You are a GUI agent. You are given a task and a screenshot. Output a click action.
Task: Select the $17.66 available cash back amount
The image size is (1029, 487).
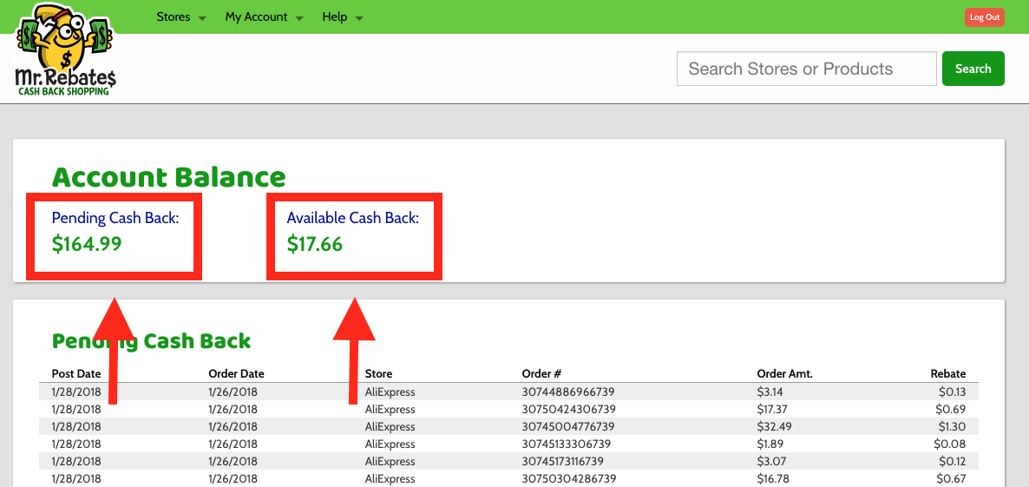click(315, 245)
